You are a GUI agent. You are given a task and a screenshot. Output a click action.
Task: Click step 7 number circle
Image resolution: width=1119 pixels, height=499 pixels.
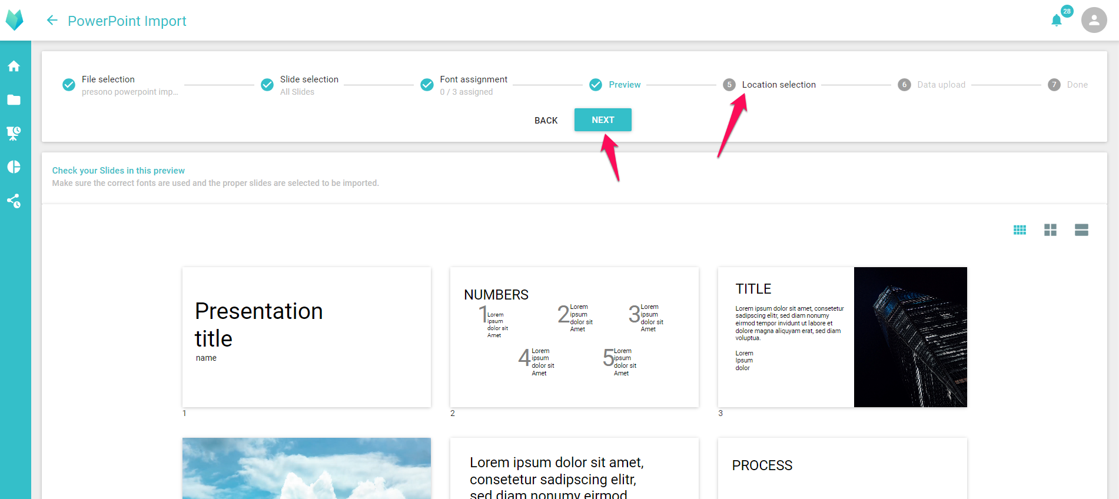pyautogui.click(x=1054, y=85)
